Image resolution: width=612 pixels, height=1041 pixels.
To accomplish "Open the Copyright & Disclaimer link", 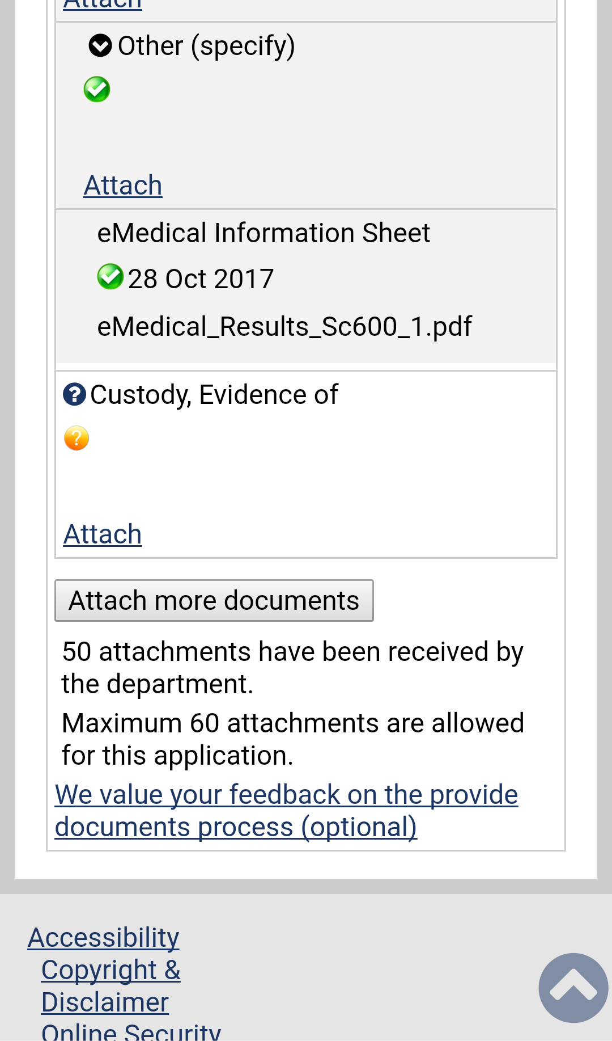I will click(111, 986).
